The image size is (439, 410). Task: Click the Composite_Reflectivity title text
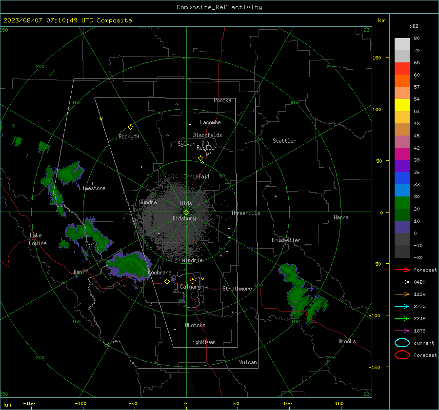pos(219,7)
